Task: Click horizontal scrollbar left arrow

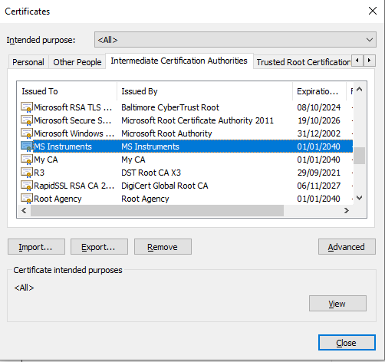Action: click(24, 211)
